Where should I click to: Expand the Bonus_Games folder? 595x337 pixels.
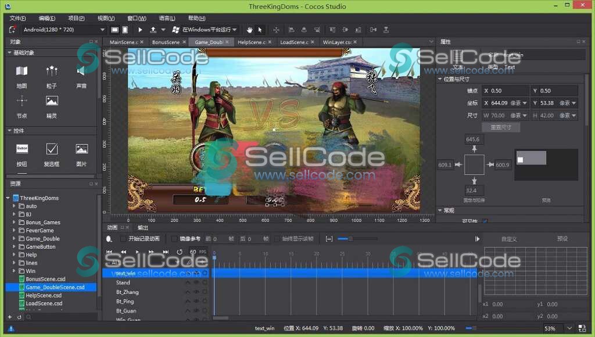point(15,223)
